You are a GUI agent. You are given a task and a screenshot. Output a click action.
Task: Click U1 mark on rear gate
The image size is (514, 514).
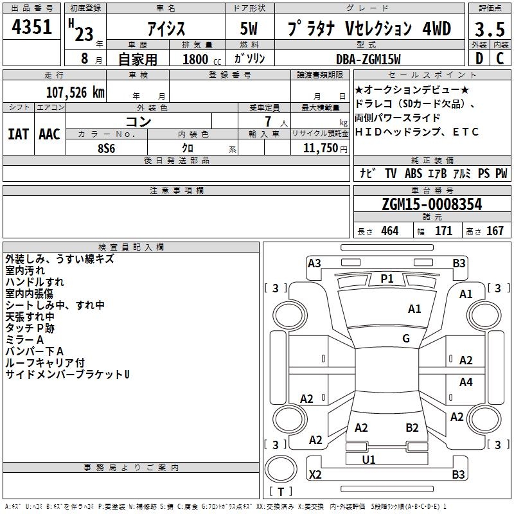(368, 459)
